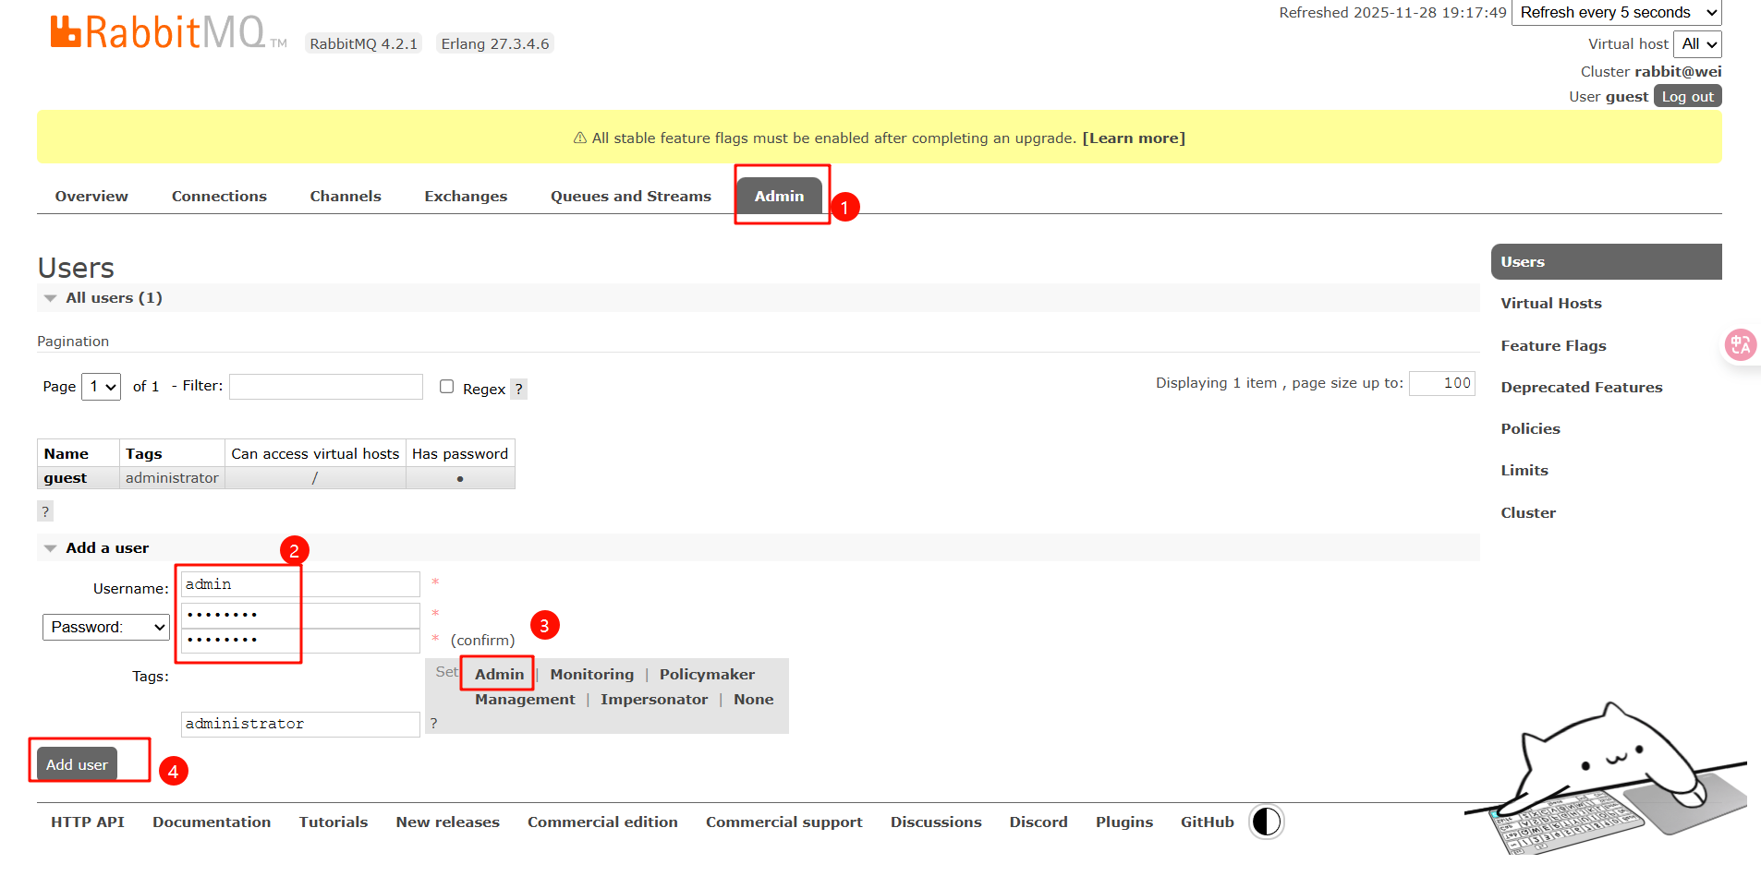Focus the Filter text field

pyautogui.click(x=326, y=387)
